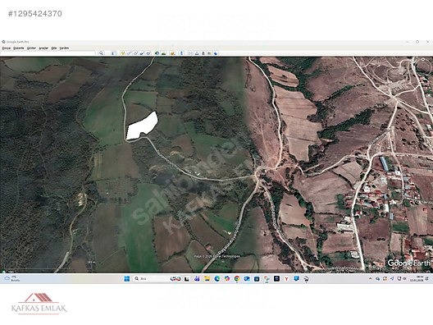Viewport: 433px width, 325px height.
Task: Select the Add Image Overlay tool
Action: (x=142, y=53)
